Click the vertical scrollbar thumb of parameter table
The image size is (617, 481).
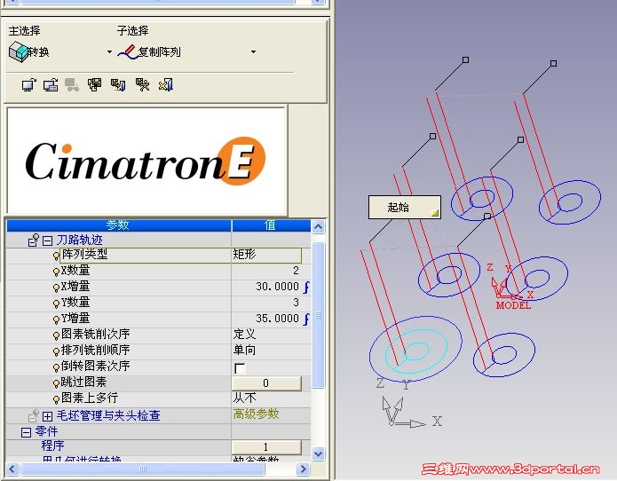click(x=319, y=315)
